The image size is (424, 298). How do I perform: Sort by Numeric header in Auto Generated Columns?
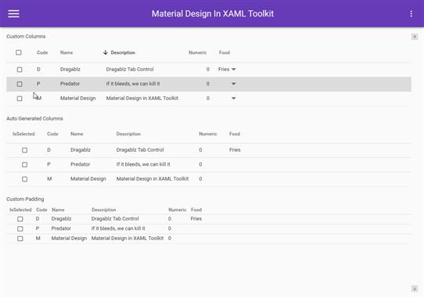(x=207, y=134)
